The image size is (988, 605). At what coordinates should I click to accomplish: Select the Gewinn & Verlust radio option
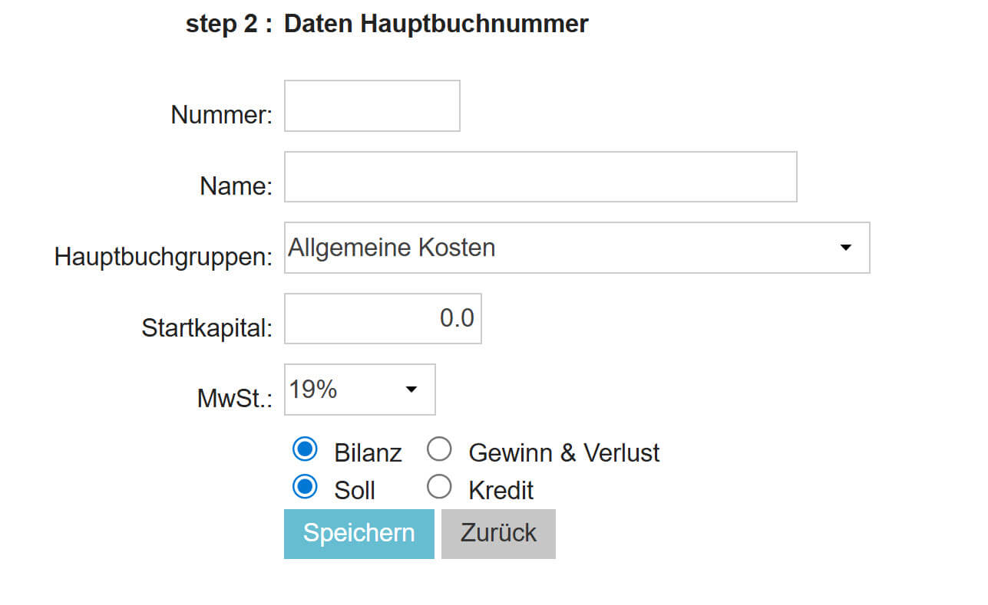(439, 450)
